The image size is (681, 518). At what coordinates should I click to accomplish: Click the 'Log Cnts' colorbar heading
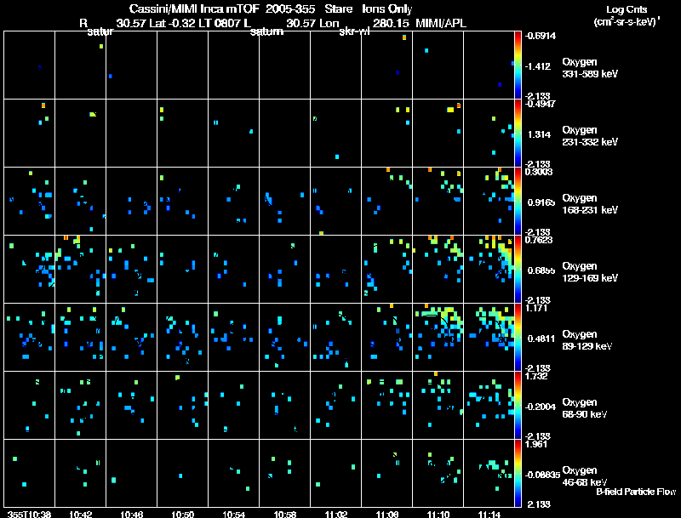[627, 9]
